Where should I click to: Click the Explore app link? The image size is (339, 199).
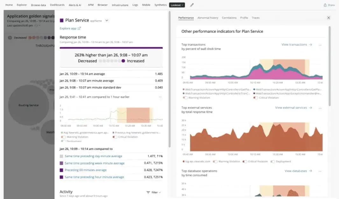pos(68,29)
